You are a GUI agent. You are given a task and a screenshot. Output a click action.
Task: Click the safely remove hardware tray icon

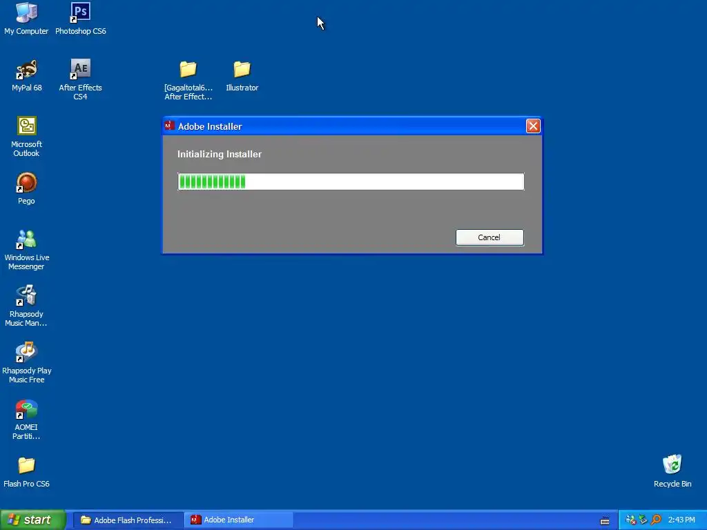point(643,520)
